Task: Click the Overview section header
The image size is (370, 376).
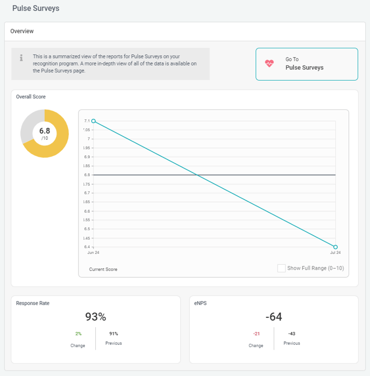Action: point(22,31)
